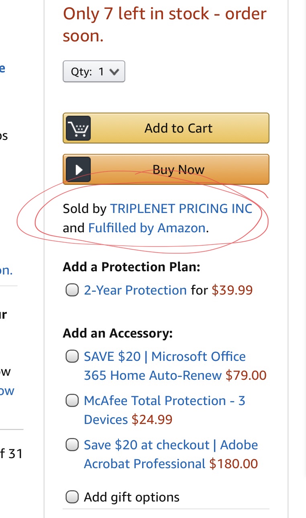Click the Qty dropdown chevron arrow
This screenshot has width=306, height=518.
click(x=114, y=72)
